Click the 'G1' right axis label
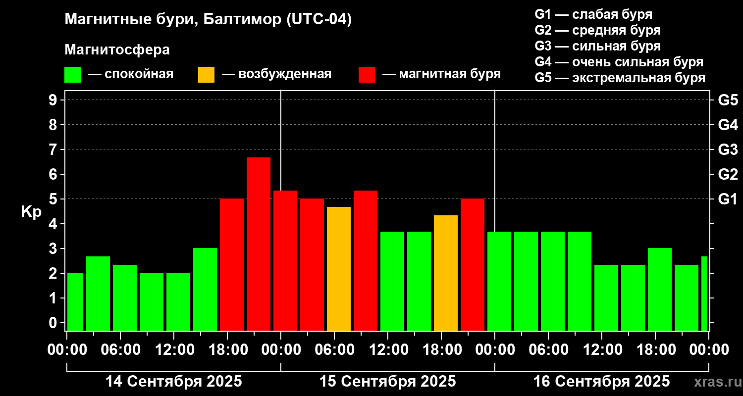The image size is (743, 396). (728, 199)
